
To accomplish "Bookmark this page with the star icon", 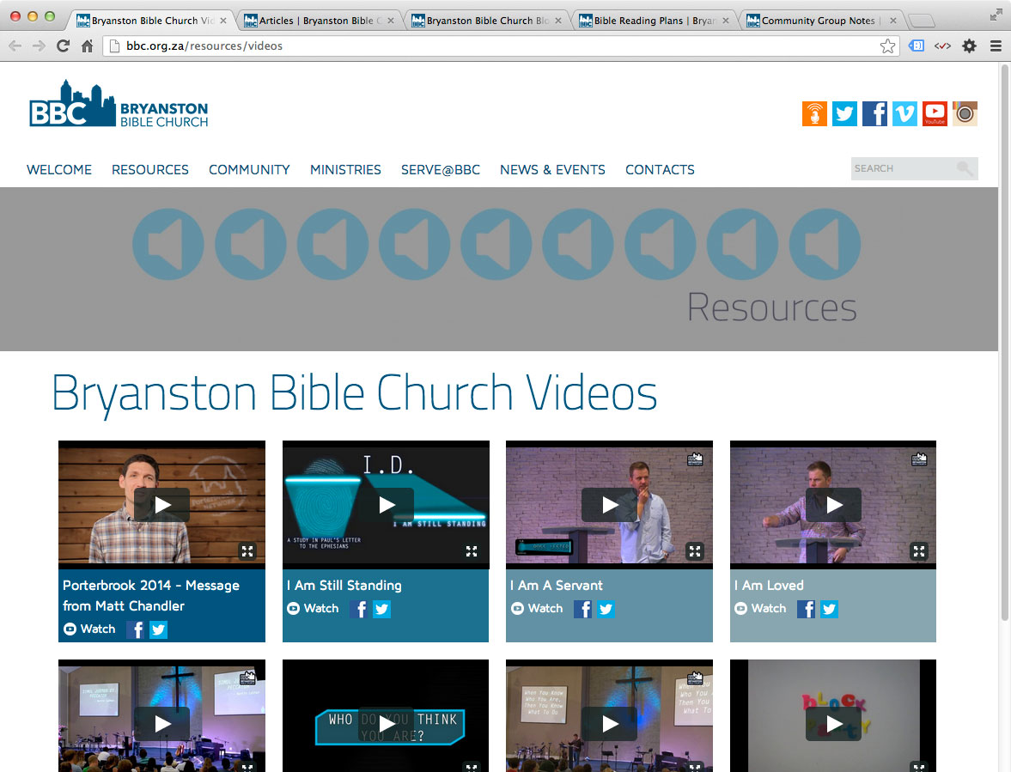I will click(x=888, y=46).
